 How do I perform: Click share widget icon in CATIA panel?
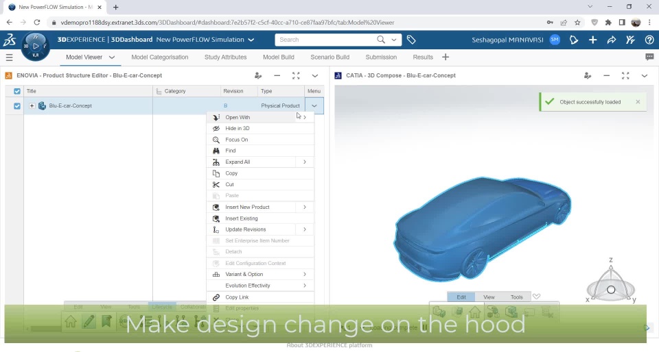[588, 75]
